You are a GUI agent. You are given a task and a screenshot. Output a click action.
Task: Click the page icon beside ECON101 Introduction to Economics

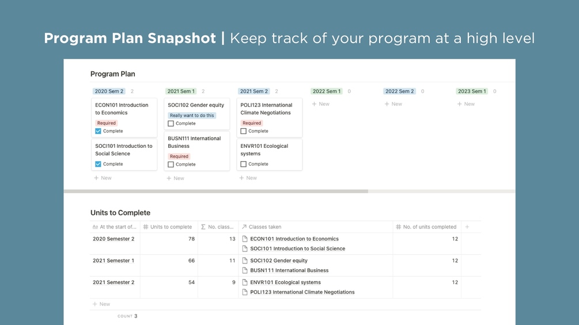tap(245, 239)
